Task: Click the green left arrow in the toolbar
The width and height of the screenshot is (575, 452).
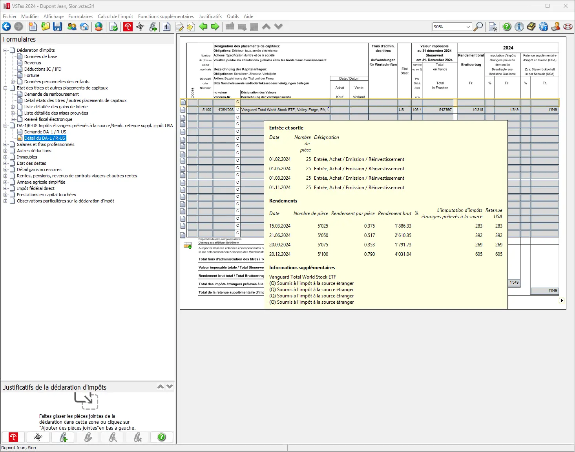Action: pos(203,27)
